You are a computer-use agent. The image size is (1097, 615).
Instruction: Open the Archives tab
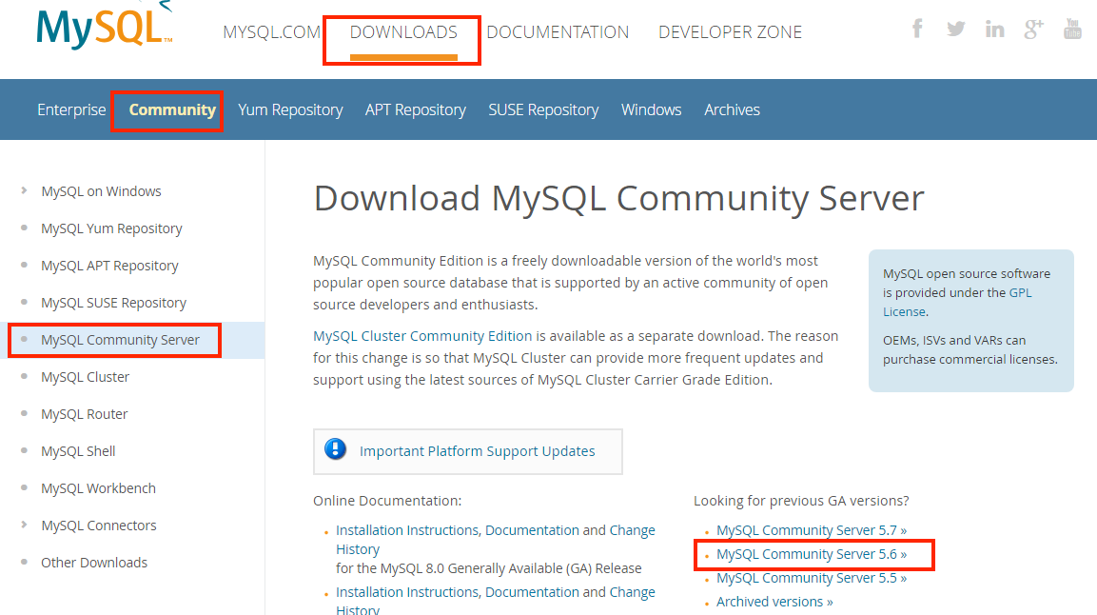[x=732, y=109]
